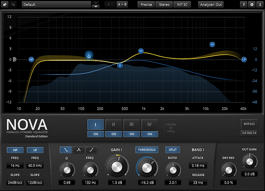Image resolution: width=265 pixels, height=191 pixels.
Task: Select band III tab
Action: [x=131, y=124]
